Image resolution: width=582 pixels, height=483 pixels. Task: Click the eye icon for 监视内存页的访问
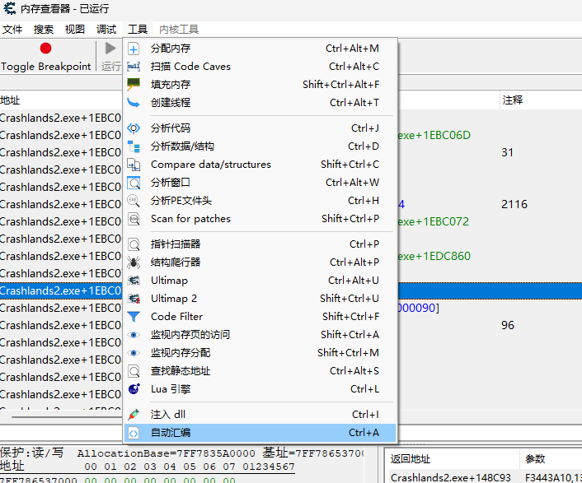coord(134,335)
